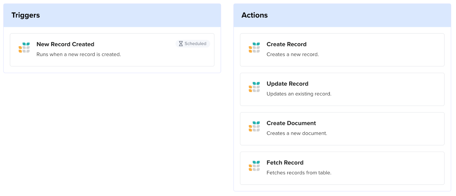Click the Triggers panel heading

(26, 15)
